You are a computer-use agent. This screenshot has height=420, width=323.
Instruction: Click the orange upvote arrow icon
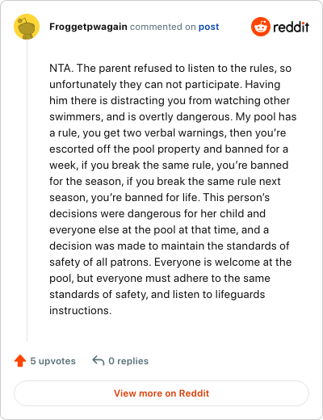[x=20, y=361]
